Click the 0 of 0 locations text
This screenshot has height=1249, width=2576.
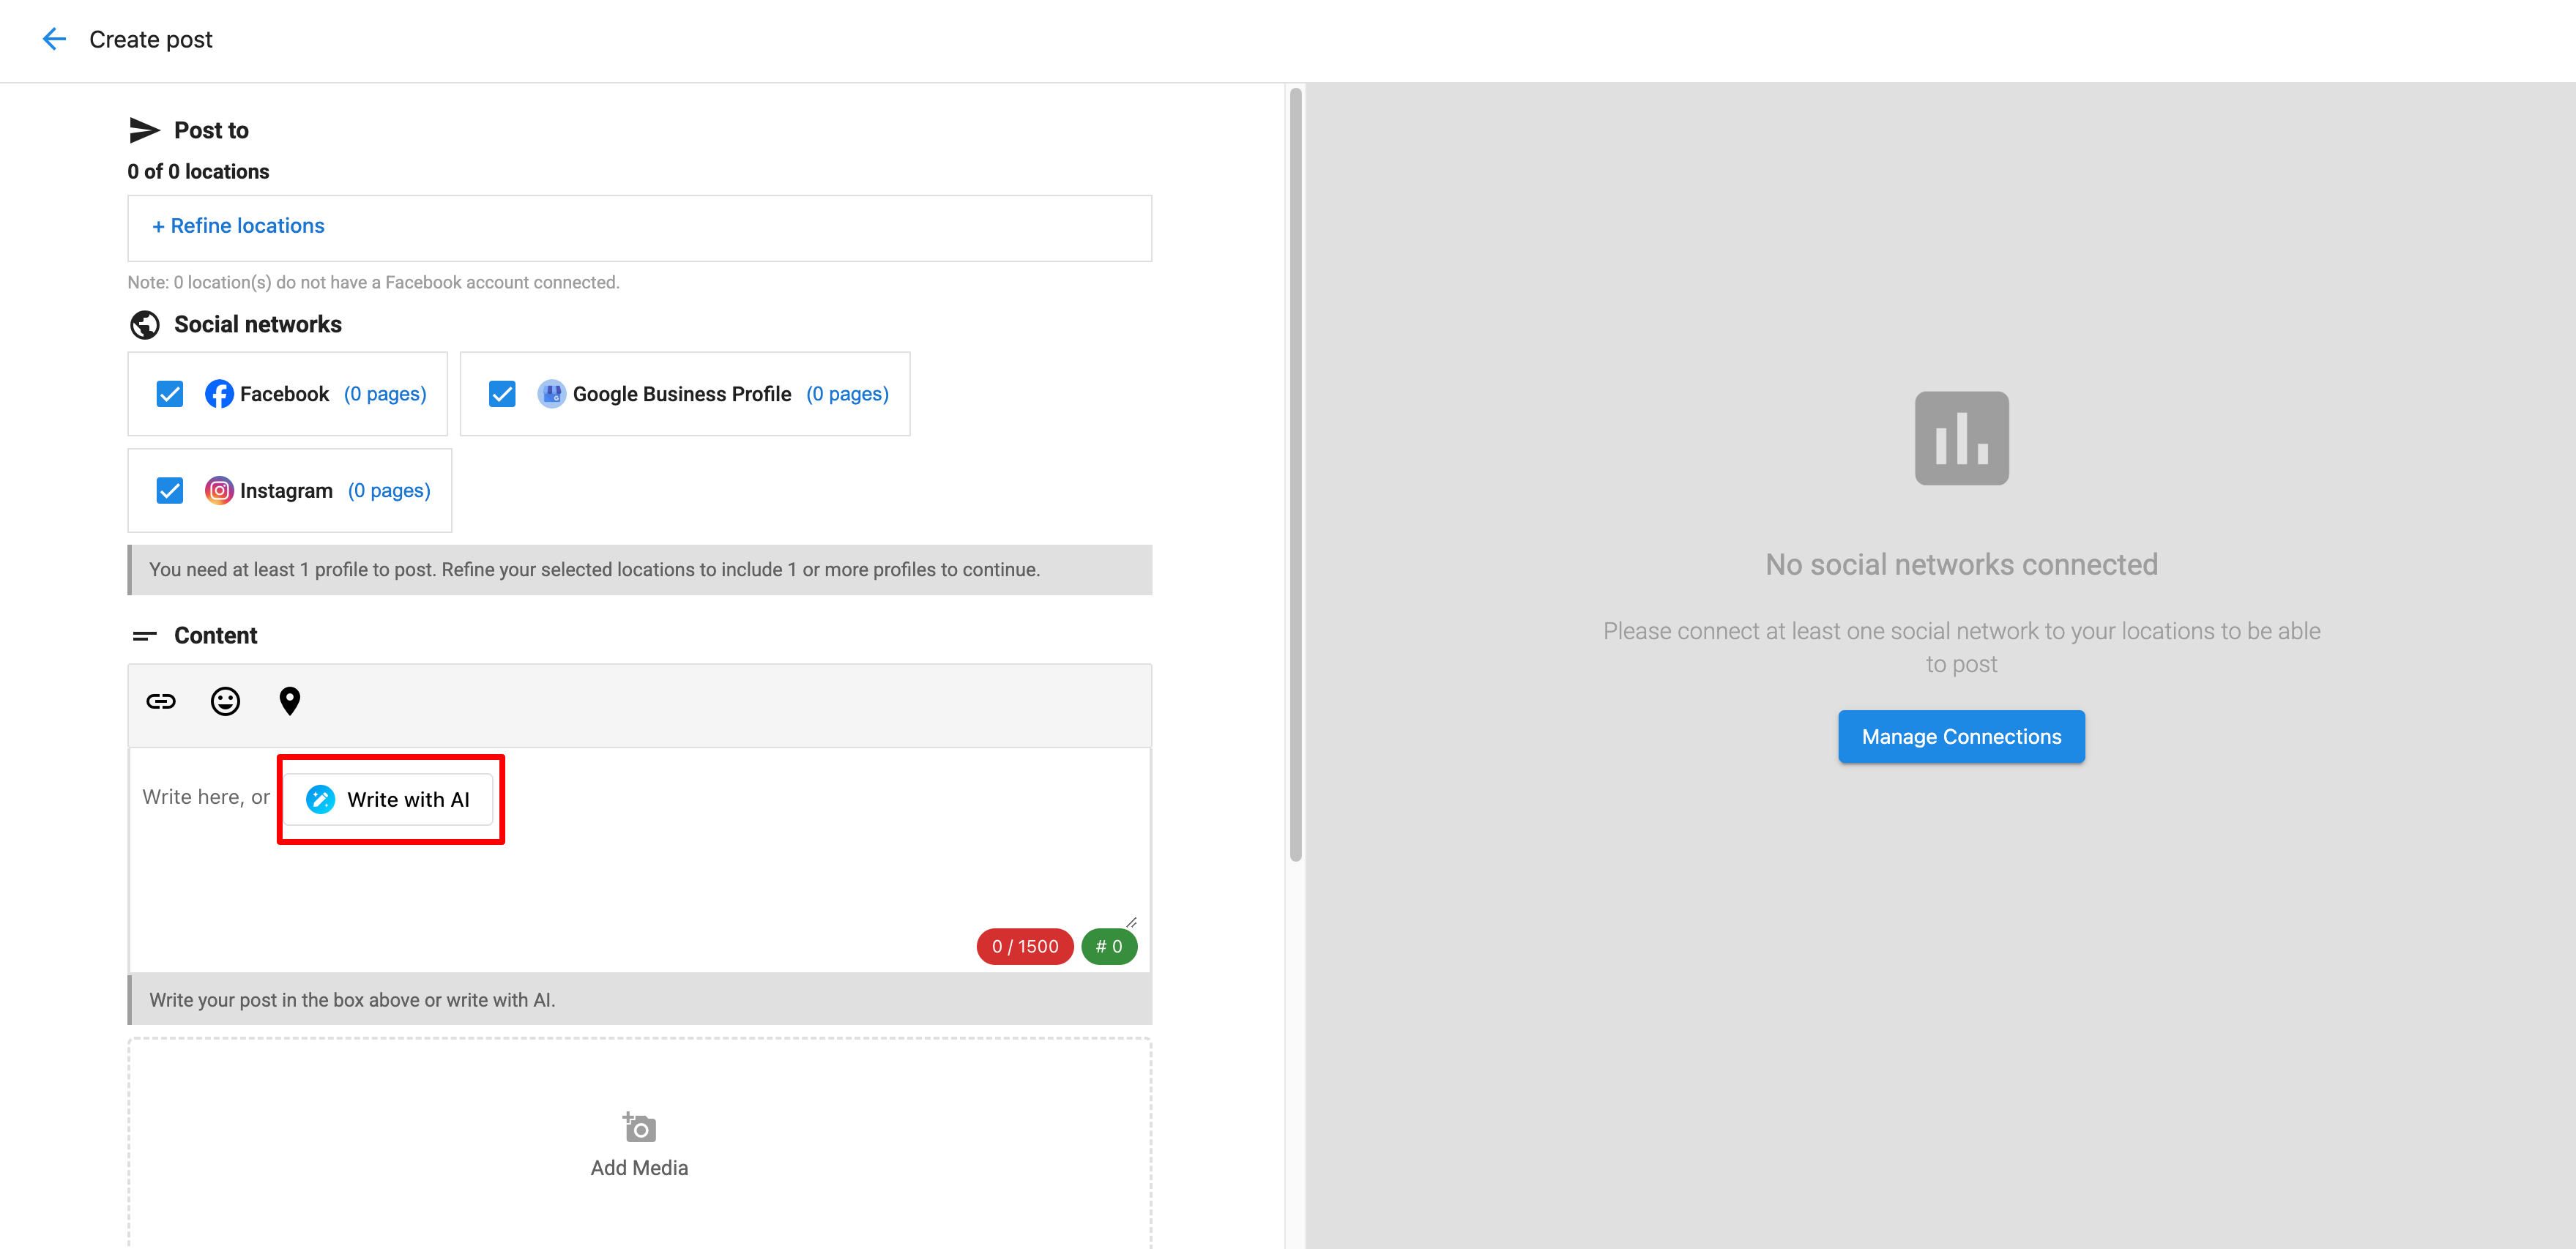point(198,172)
